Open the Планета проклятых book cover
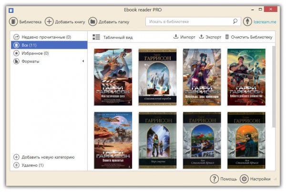286x192 pixels. 113,140
